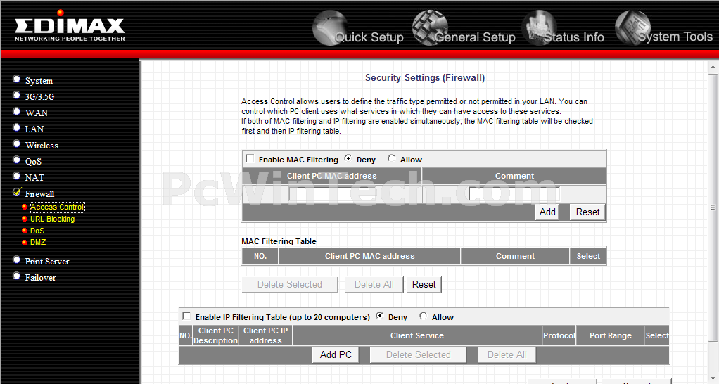Enable MAC Filtering checkbox
Screen dimensions: 719x384
coord(250,158)
